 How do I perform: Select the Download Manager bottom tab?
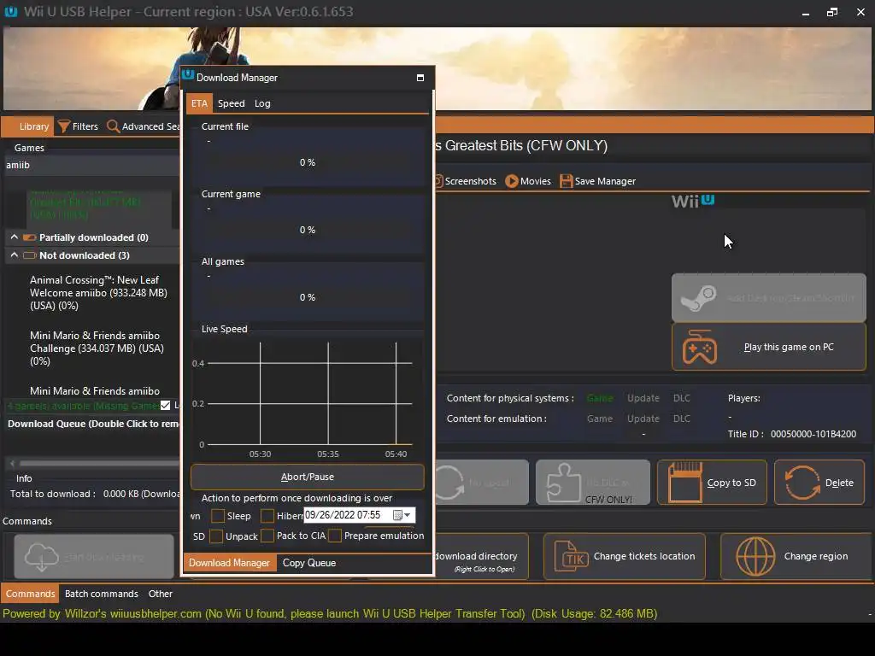[229, 563]
